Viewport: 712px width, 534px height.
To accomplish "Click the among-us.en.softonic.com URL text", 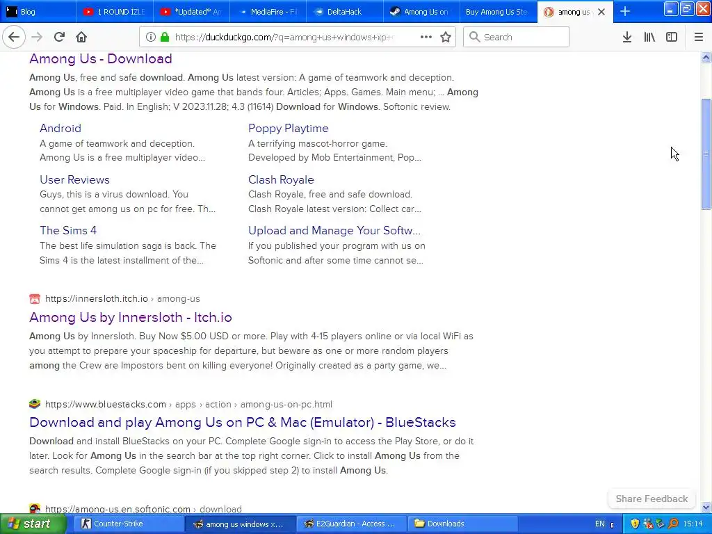I will [x=118, y=509].
